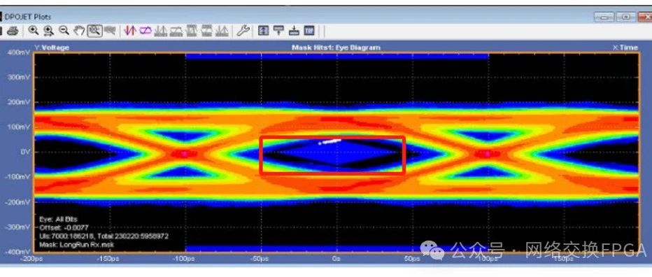This screenshot has width=652, height=277.
Task: Click the vertical-arrows dock layout icon
Action: (x=263, y=30)
